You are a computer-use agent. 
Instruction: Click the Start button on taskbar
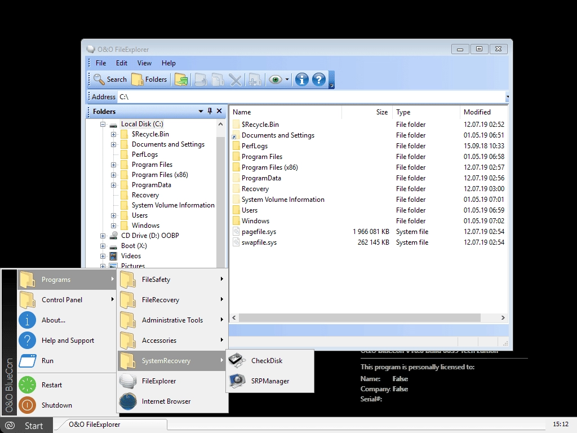[x=26, y=425]
